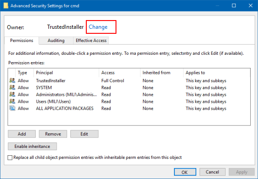Click Enable inheritance button
This screenshot has width=258, height=179.
click(32, 147)
